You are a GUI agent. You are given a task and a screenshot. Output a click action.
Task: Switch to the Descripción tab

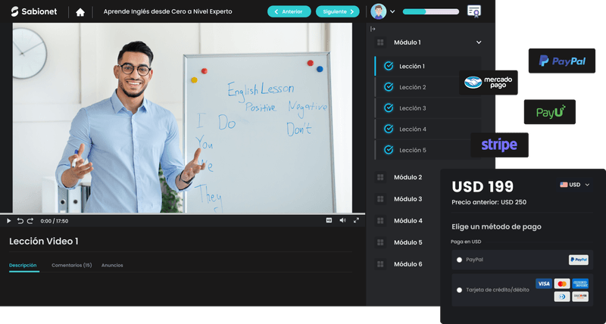(x=23, y=265)
